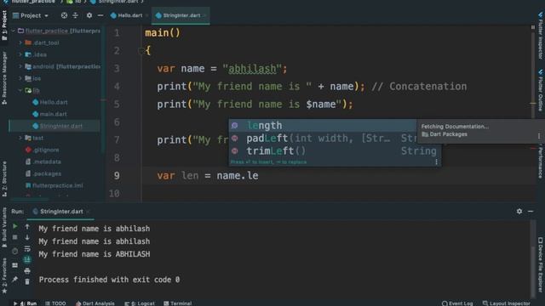
Task: Open the Flutter Inspector side tab
Action: click(541, 36)
